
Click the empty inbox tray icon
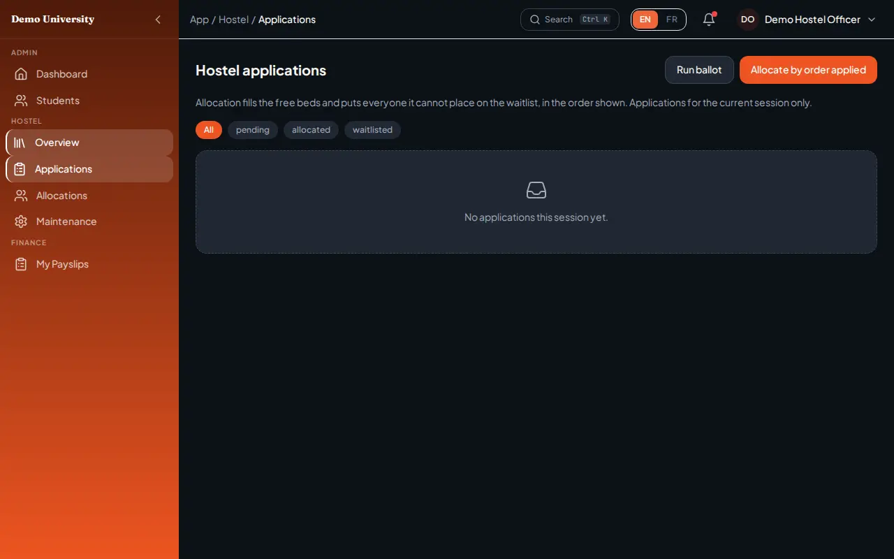536,190
